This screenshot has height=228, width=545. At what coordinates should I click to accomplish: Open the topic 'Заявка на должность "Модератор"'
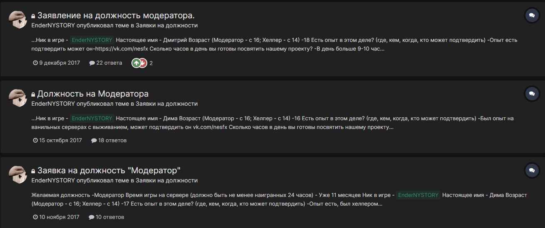click(109, 170)
